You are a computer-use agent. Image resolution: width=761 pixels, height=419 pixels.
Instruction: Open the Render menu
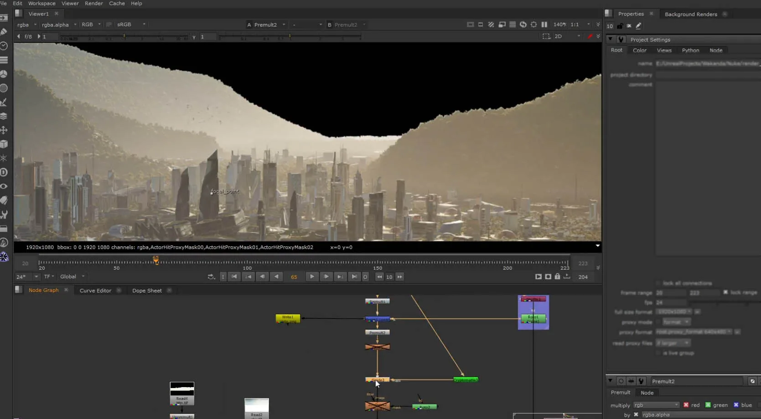click(94, 3)
